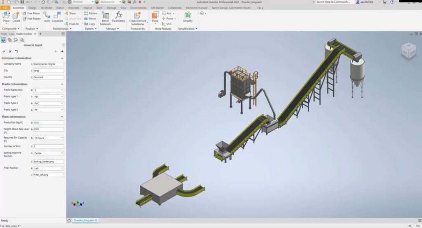Activate the Free Move tool
Image resolution: width=422 pixels, height=228 pixels.
[31, 13]
